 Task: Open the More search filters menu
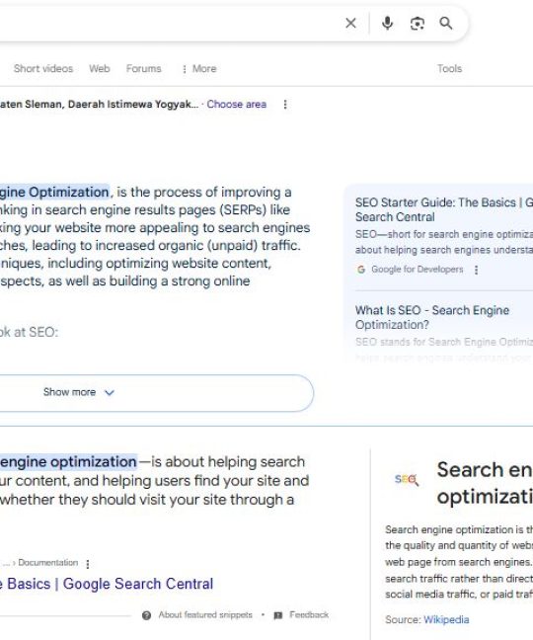pos(199,68)
